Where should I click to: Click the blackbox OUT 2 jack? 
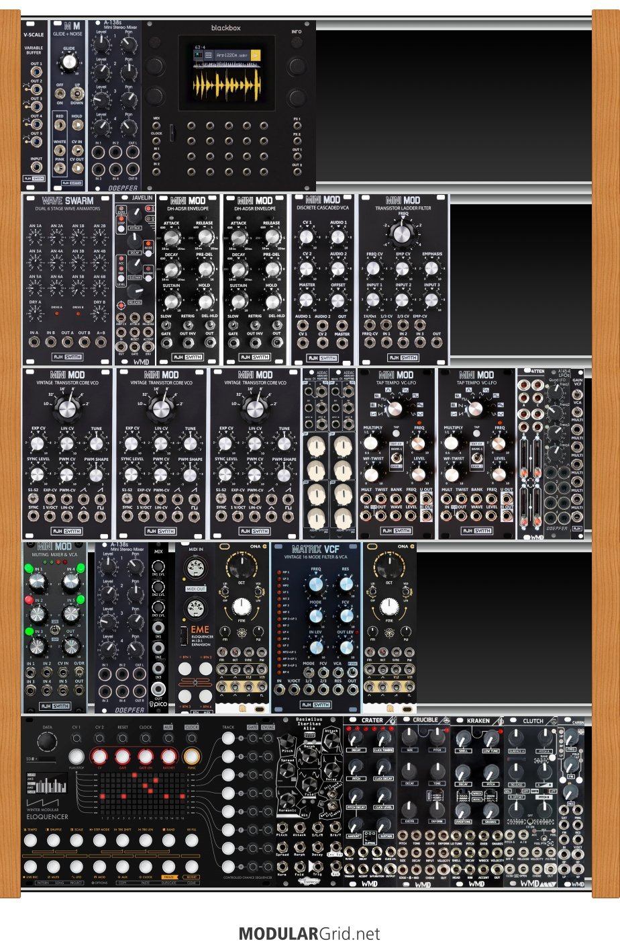(x=297, y=172)
